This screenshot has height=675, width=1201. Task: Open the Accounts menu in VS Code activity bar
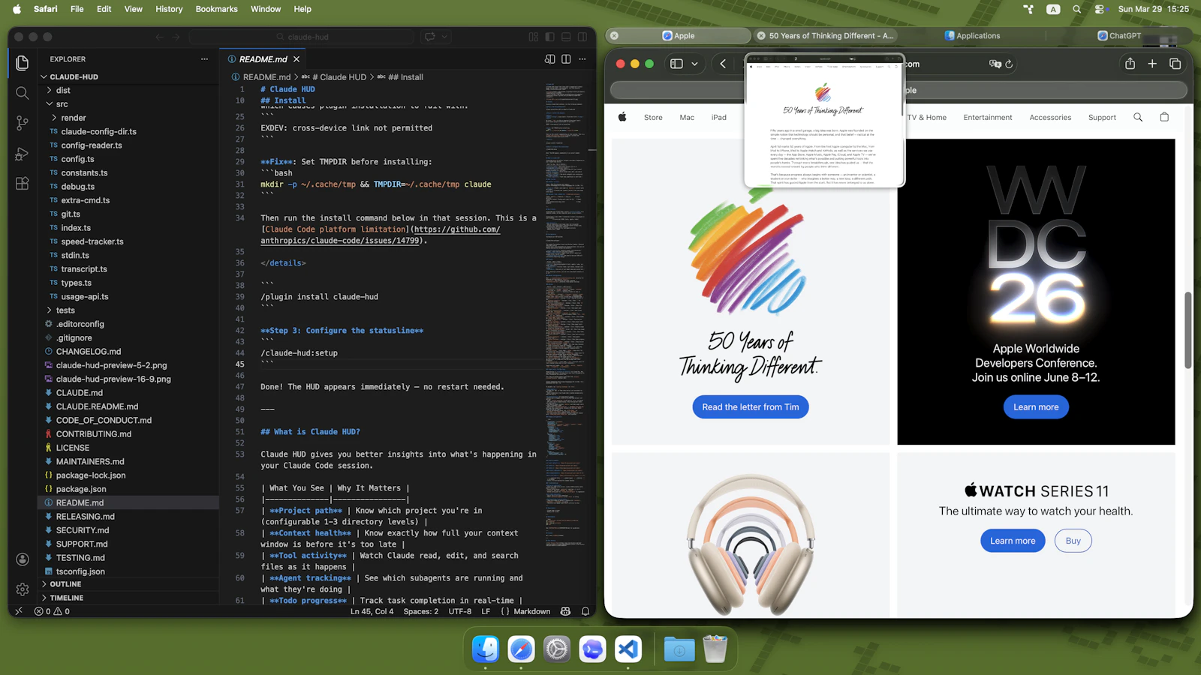pyautogui.click(x=23, y=559)
